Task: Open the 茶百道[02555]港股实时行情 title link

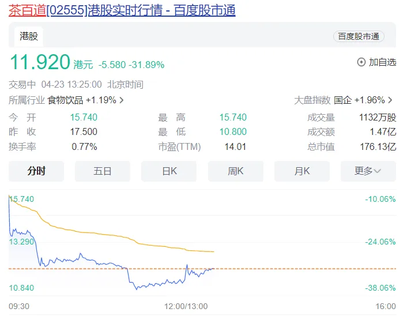Action: coord(122,10)
